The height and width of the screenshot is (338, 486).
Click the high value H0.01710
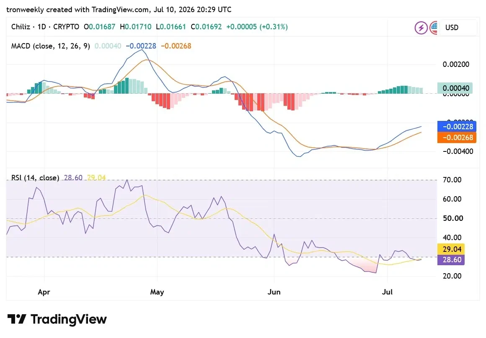(x=136, y=27)
